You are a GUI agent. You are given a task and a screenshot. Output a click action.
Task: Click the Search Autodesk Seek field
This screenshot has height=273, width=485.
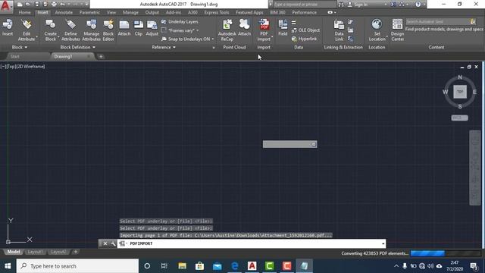coord(437,22)
